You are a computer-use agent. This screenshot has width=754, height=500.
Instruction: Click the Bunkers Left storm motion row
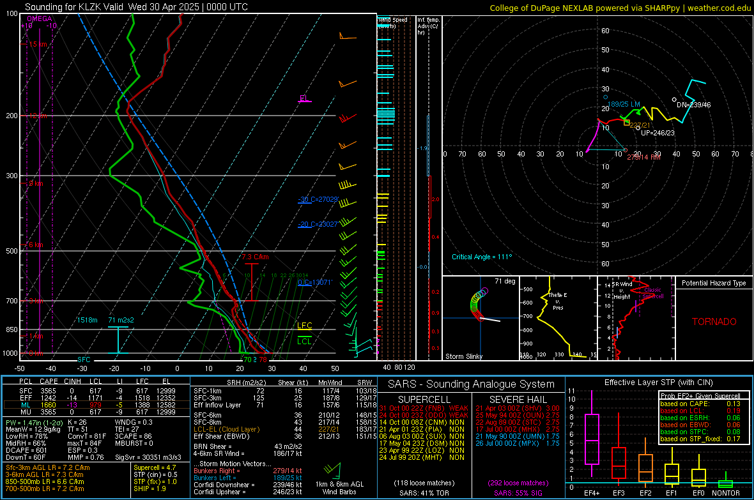(248, 478)
